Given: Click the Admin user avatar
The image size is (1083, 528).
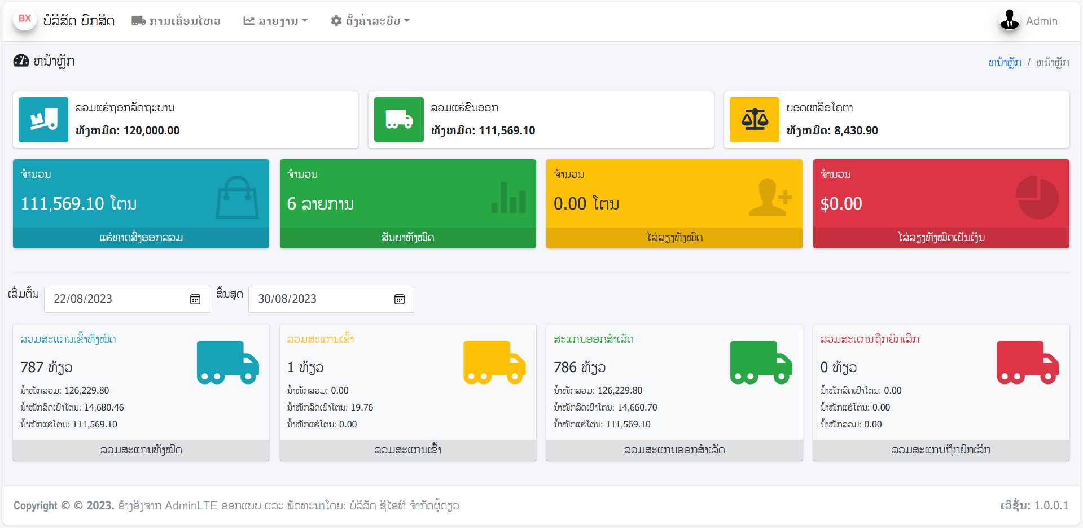Looking at the screenshot, I should point(1010,20).
